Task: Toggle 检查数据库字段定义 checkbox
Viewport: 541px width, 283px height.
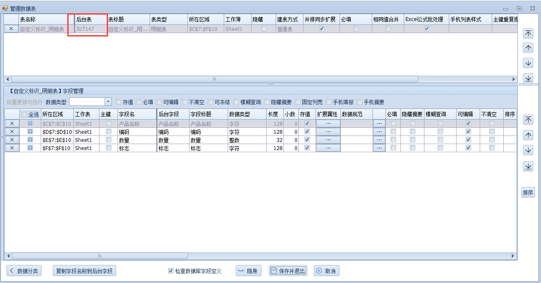Action: pos(171,271)
